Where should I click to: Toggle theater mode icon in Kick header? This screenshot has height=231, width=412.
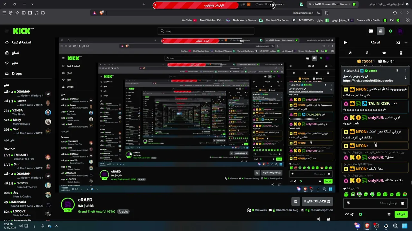pos(371,31)
